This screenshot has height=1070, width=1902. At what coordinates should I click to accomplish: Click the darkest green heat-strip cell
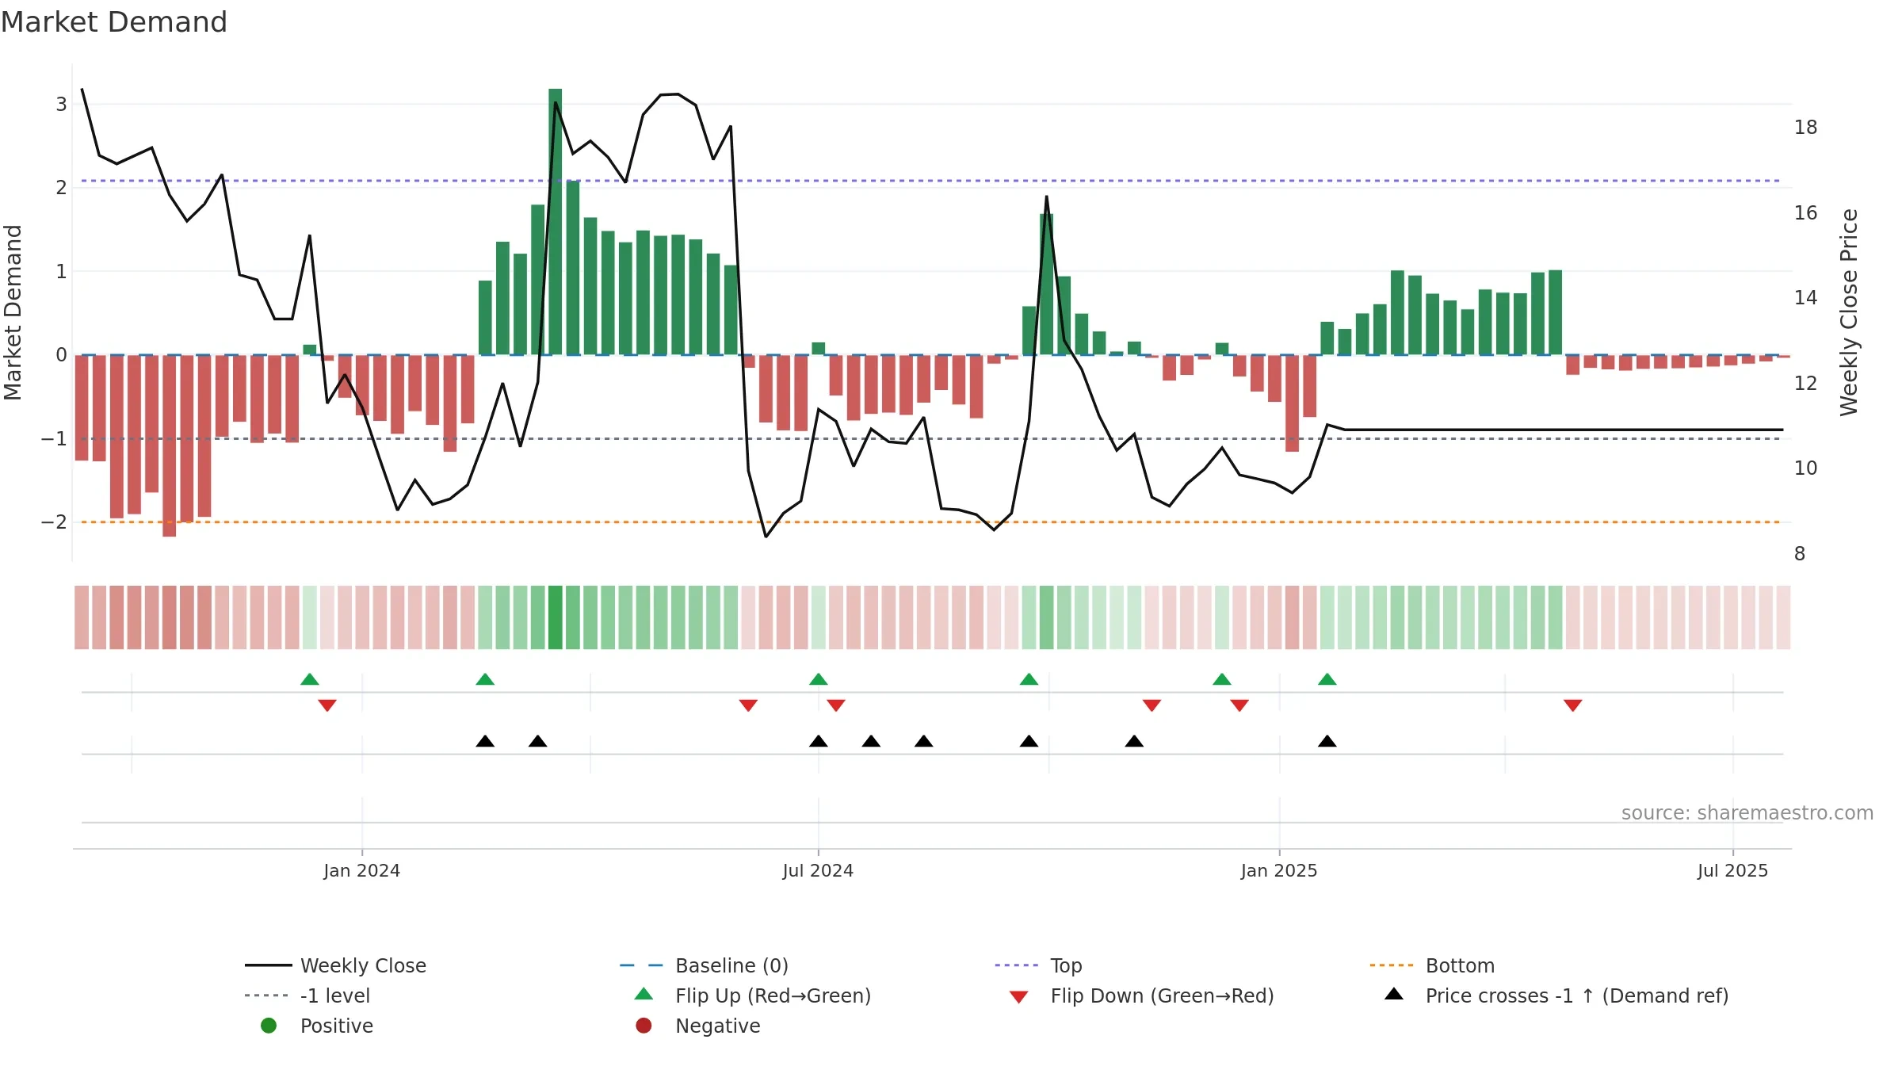click(556, 617)
